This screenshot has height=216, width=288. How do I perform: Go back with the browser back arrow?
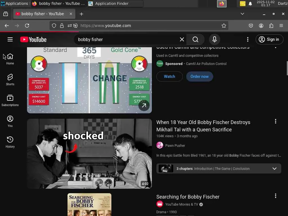[x=7, y=26]
